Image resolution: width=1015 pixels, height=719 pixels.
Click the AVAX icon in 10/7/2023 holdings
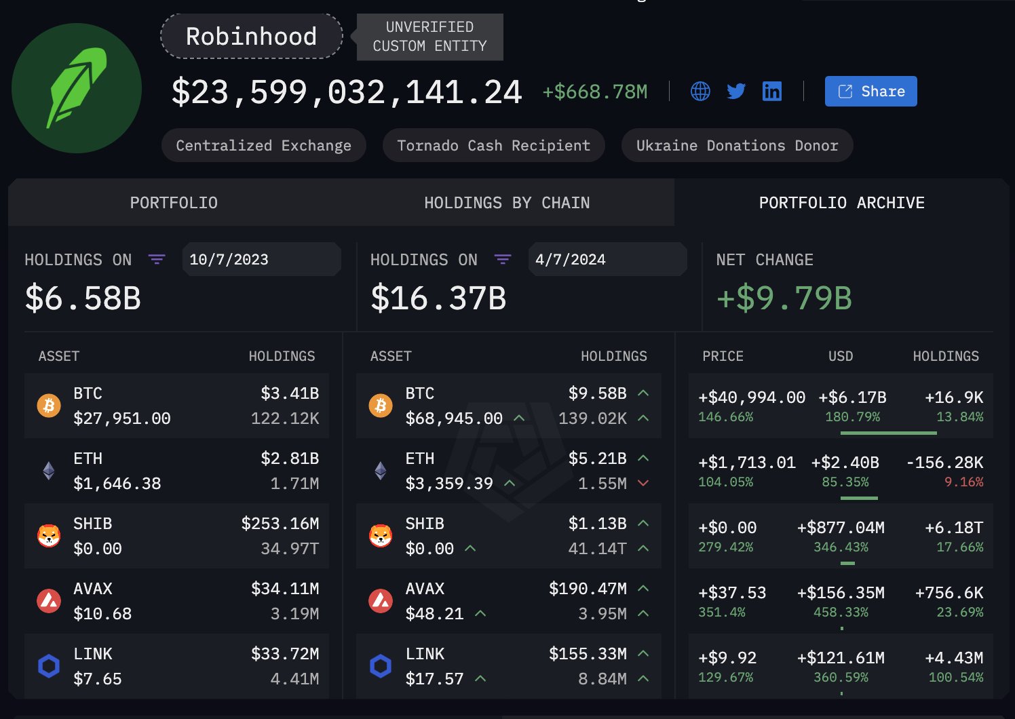click(x=49, y=601)
